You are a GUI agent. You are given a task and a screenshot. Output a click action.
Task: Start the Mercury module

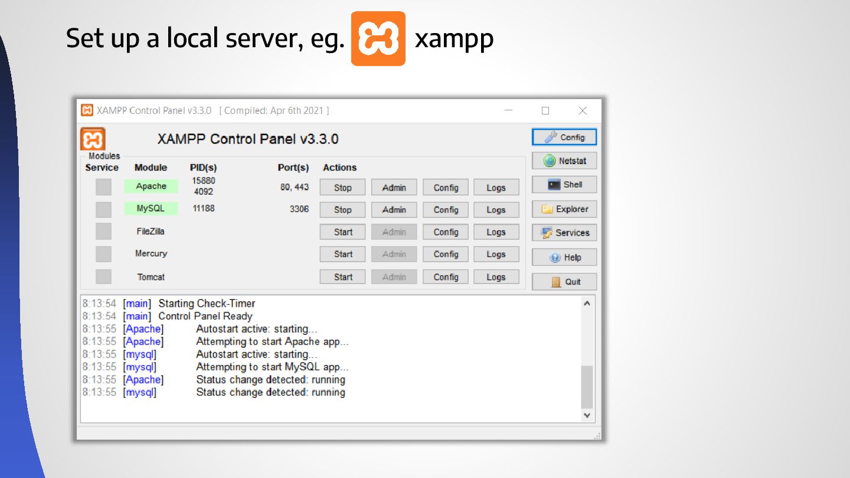[342, 254]
